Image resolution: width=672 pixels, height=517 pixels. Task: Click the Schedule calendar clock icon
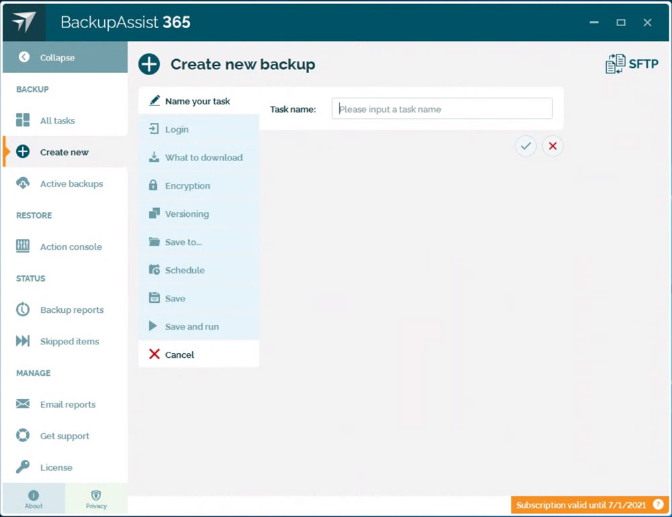tap(155, 269)
